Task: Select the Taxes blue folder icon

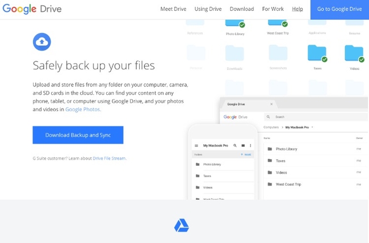Action: click(x=317, y=53)
